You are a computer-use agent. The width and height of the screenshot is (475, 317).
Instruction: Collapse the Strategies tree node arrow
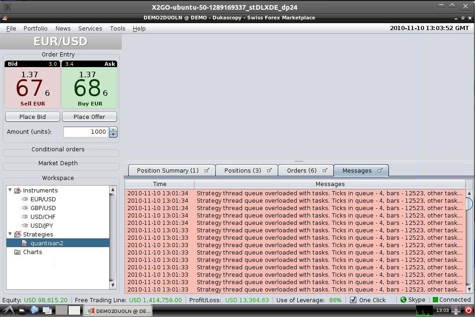click(x=10, y=234)
